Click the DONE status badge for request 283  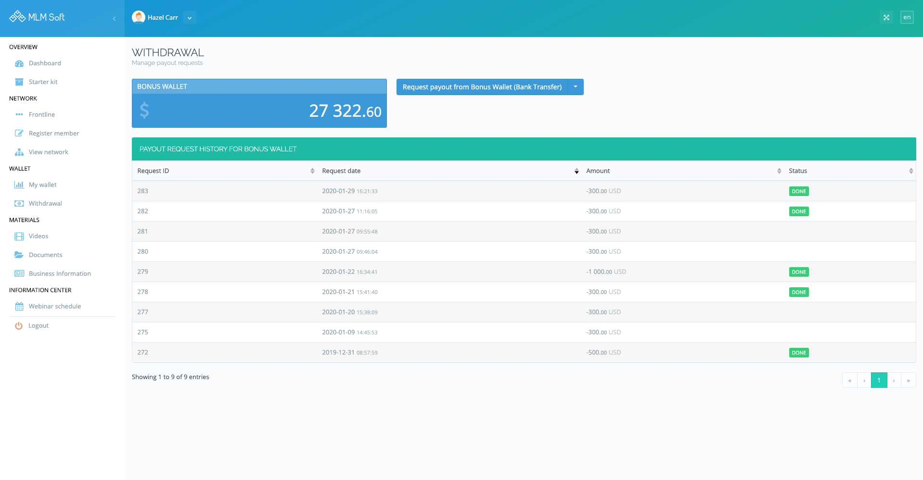(799, 191)
